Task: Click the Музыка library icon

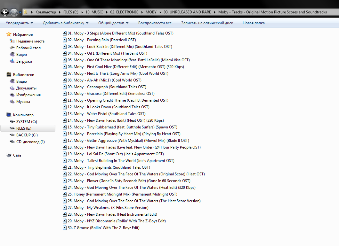Action: (x=12, y=101)
